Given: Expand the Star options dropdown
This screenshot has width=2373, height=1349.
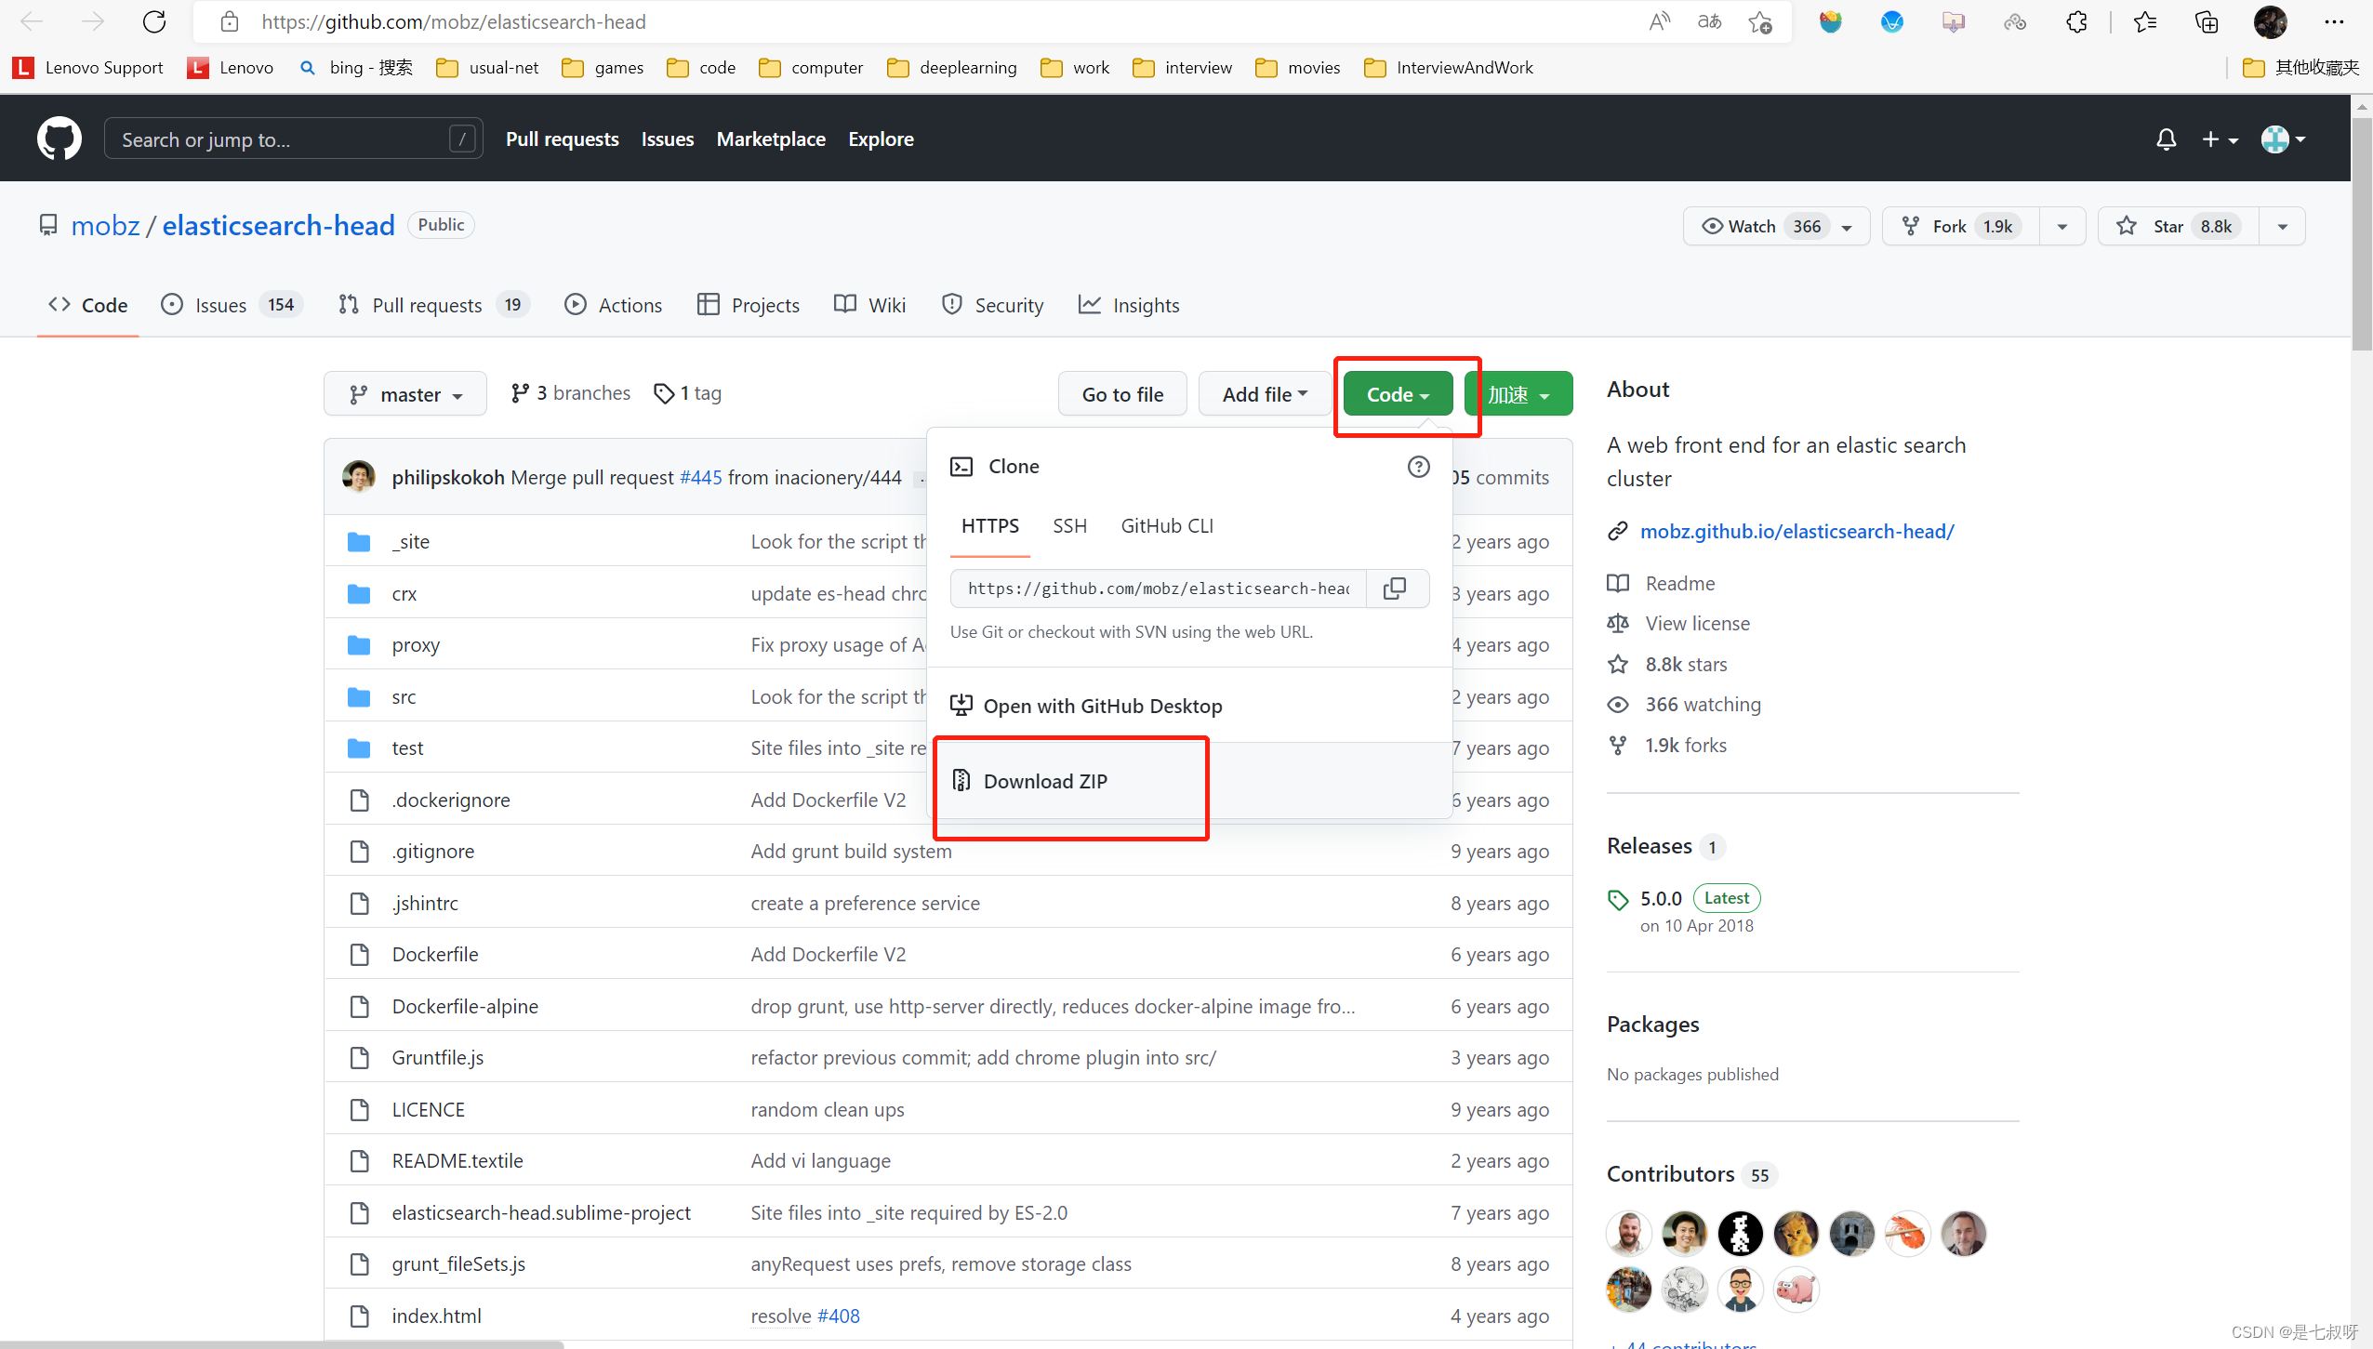Looking at the screenshot, I should coord(2290,227).
